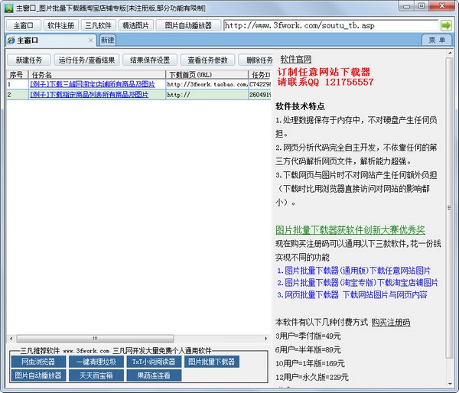Open the 软件官网 link

[296, 59]
